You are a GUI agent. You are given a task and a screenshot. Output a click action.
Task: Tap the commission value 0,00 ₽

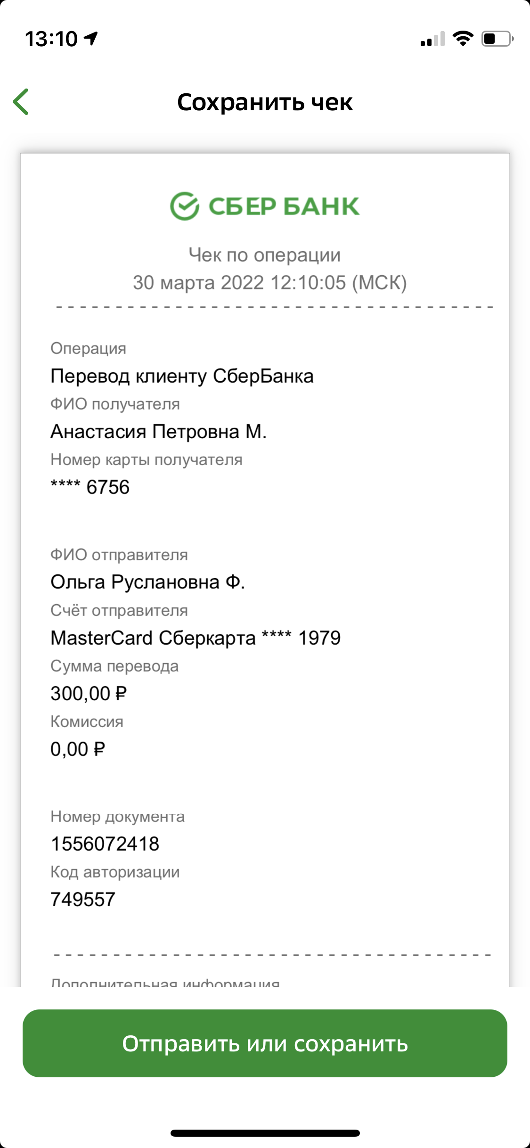(78, 749)
